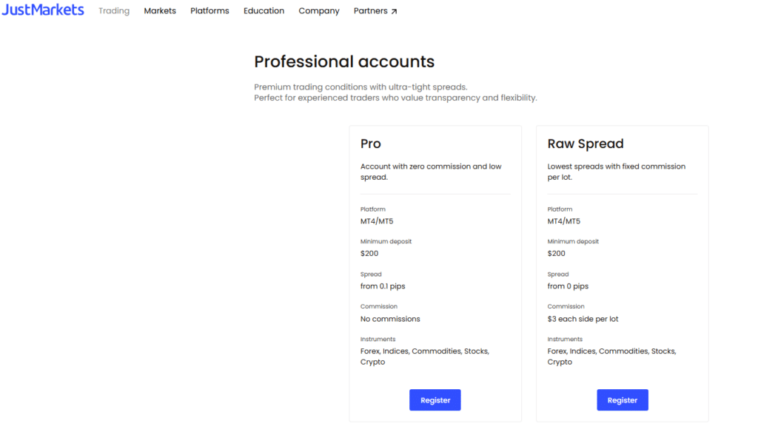Click 'from 0 pips' spread value

tap(568, 286)
